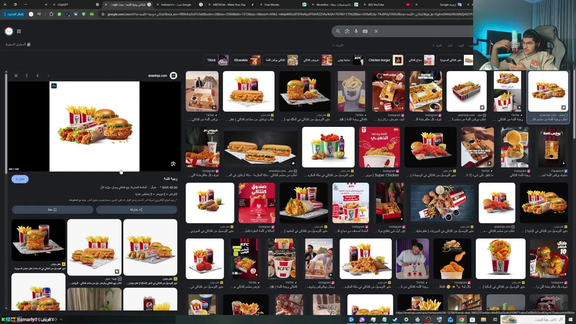Open the black-background burger thumbnail in first row

coord(305,91)
